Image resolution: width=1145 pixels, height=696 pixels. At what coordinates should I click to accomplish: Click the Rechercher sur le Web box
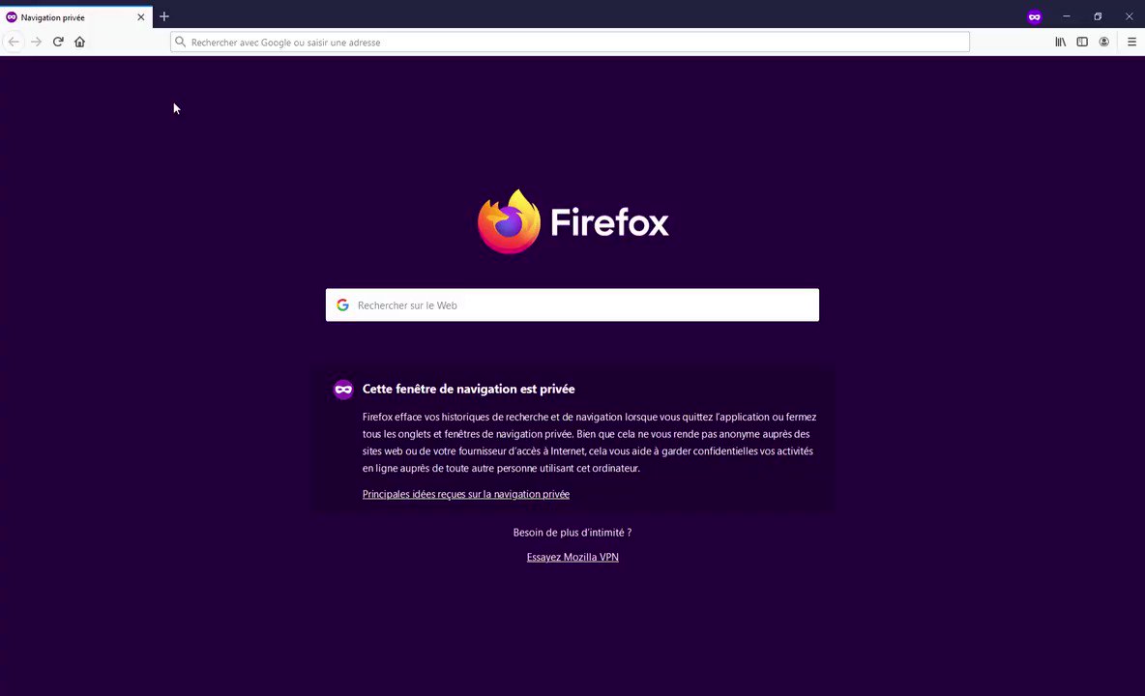coord(572,304)
